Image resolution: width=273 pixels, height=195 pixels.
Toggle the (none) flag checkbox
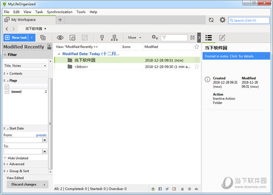[x=7, y=92]
